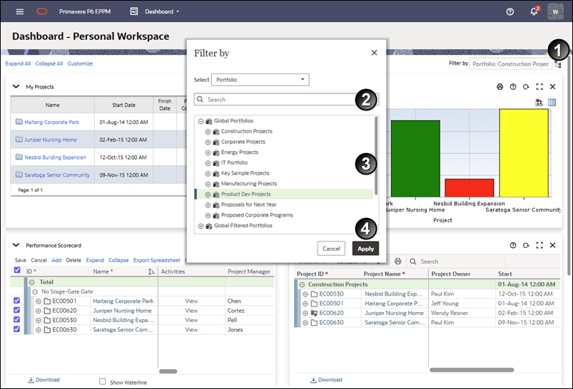
Task: Click the Filter by portfolio field
Action: [x=510, y=64]
